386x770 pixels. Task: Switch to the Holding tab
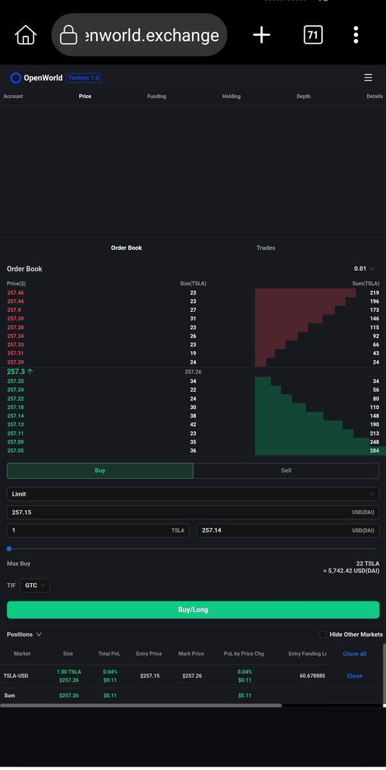point(232,96)
